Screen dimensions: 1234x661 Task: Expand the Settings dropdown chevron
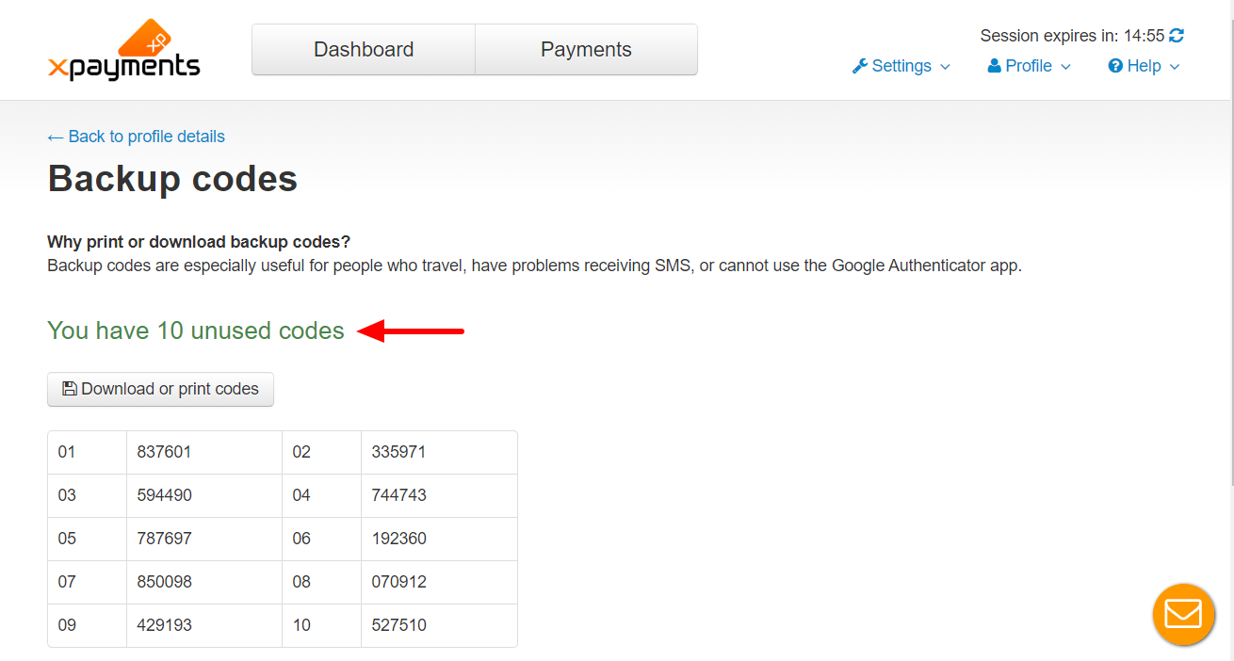(x=945, y=67)
